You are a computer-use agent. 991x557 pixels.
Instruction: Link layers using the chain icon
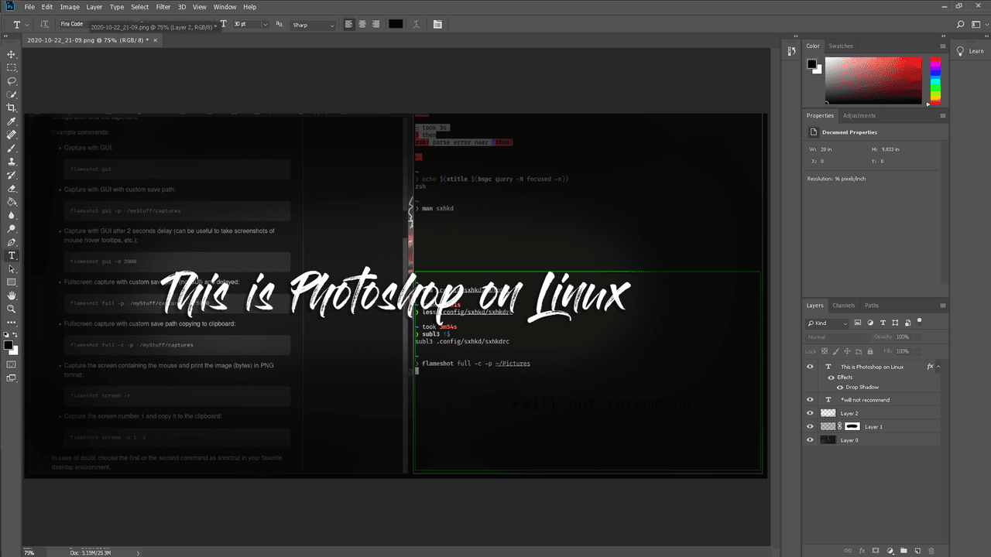click(848, 551)
